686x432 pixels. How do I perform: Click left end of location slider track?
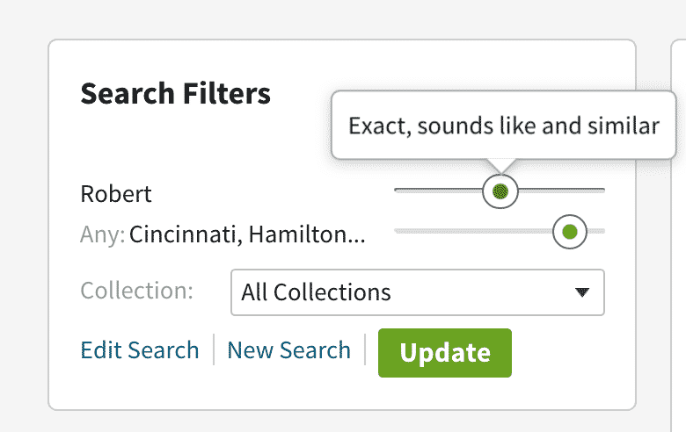pos(398,232)
